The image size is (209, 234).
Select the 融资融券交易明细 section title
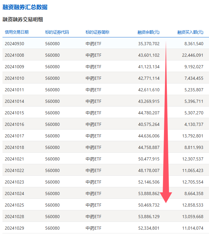click(23, 19)
